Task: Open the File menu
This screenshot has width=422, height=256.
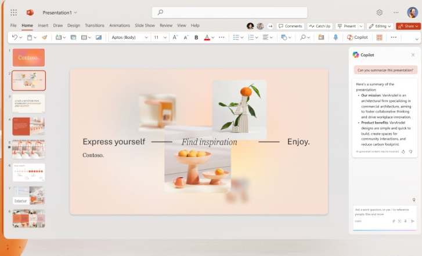Action: click(13, 25)
